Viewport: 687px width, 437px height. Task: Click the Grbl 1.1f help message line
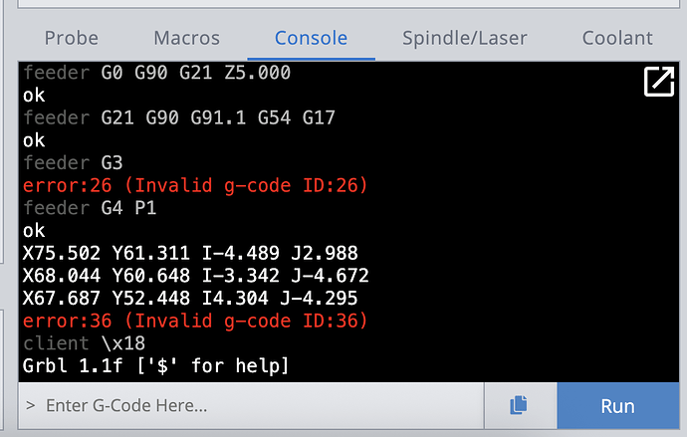[155, 365]
